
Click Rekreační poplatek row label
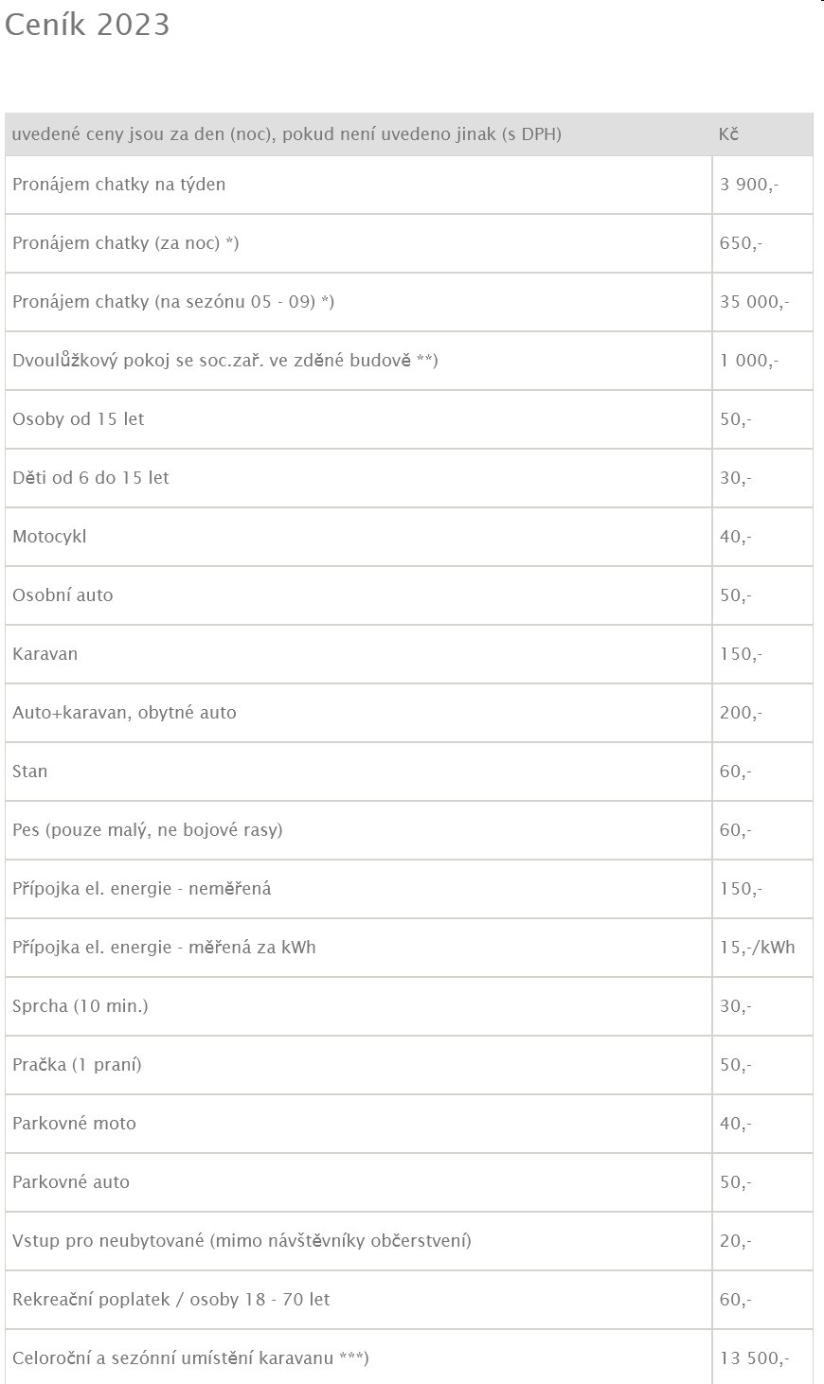click(x=171, y=1300)
